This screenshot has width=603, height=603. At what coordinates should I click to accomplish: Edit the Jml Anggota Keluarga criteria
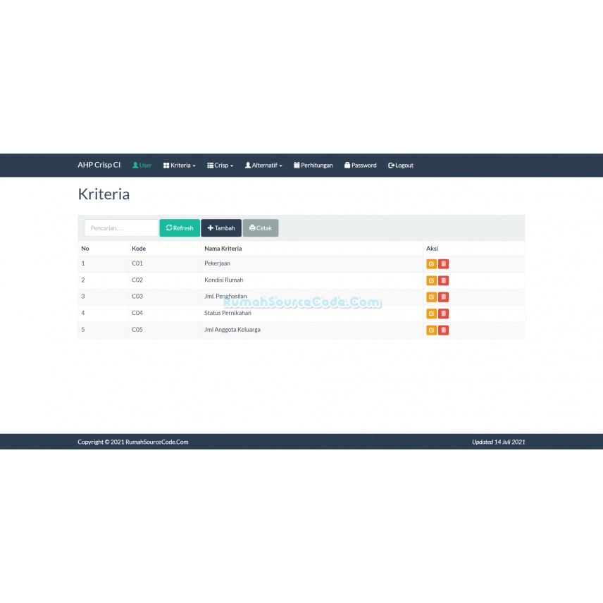(431, 330)
